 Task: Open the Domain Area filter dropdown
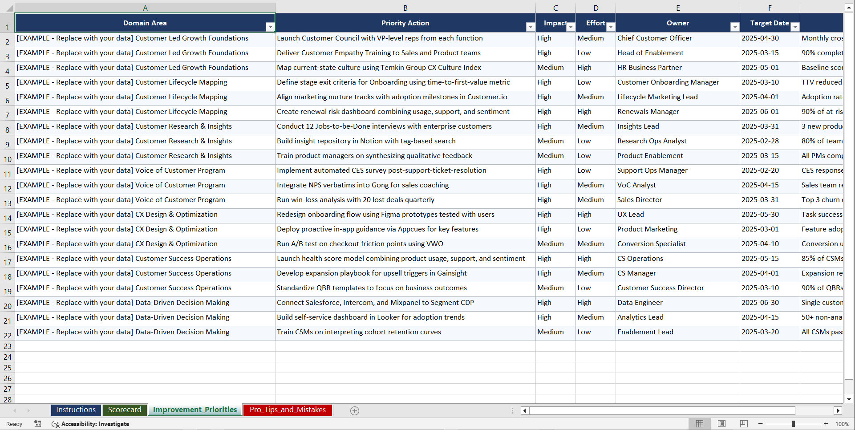coord(270,27)
